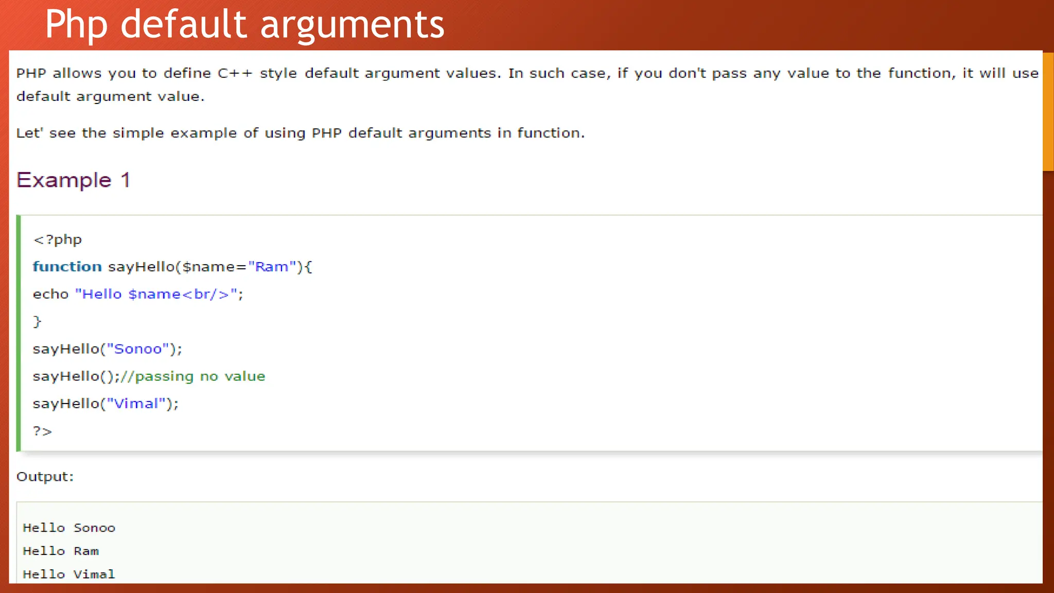Click the 'function' keyword in code
Image resolution: width=1054 pixels, height=593 pixels.
tap(67, 267)
